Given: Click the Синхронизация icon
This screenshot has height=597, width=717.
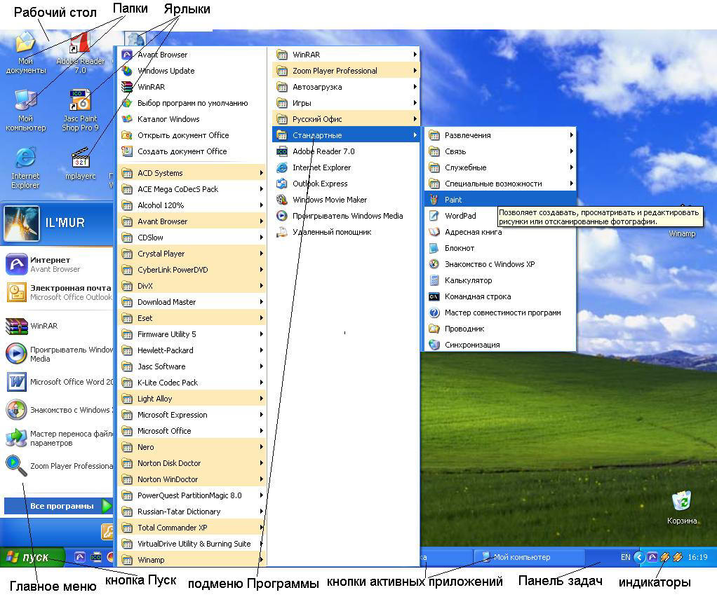Looking at the screenshot, I should [x=434, y=345].
